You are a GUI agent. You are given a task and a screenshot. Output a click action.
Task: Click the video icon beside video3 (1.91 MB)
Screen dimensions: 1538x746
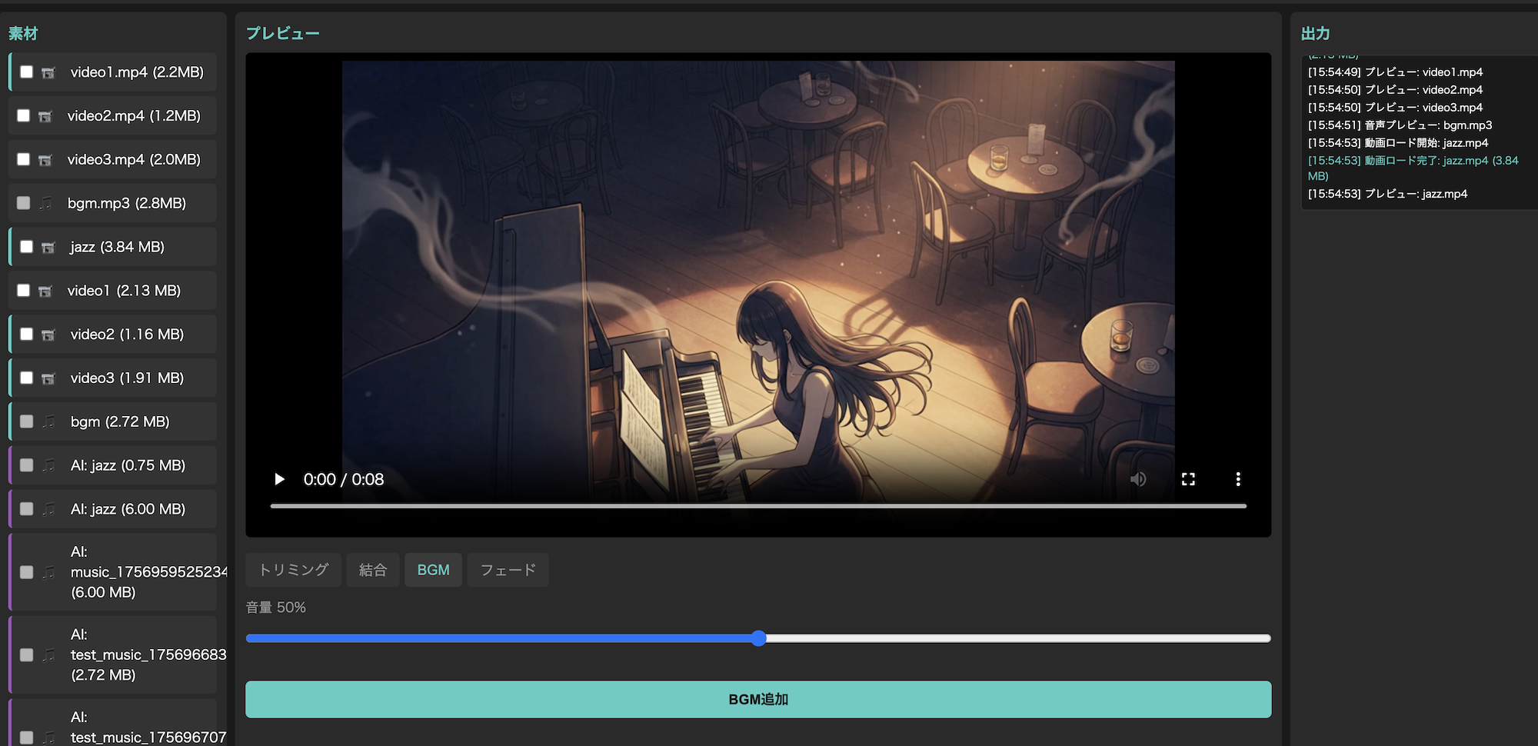click(x=48, y=379)
